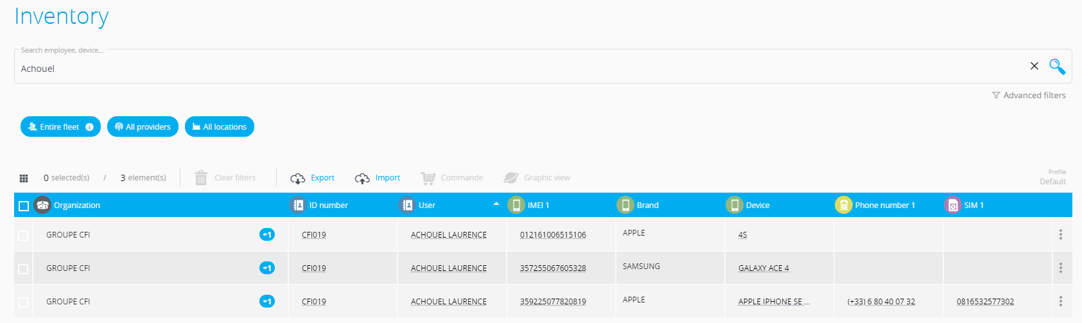Screen dimensions: 1082x323
Task: Open the All locations filter
Action: pyautogui.click(x=220, y=127)
